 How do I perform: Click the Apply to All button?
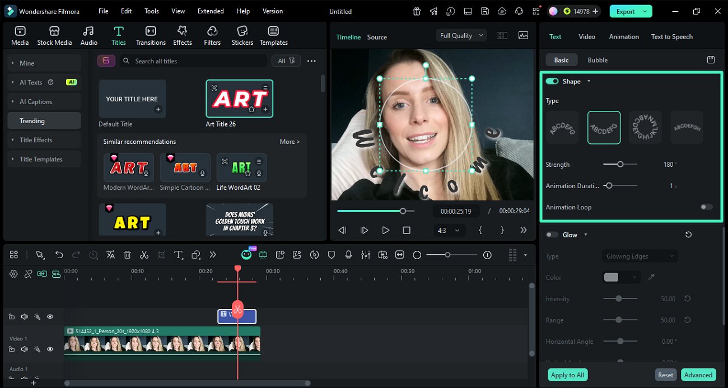point(567,375)
